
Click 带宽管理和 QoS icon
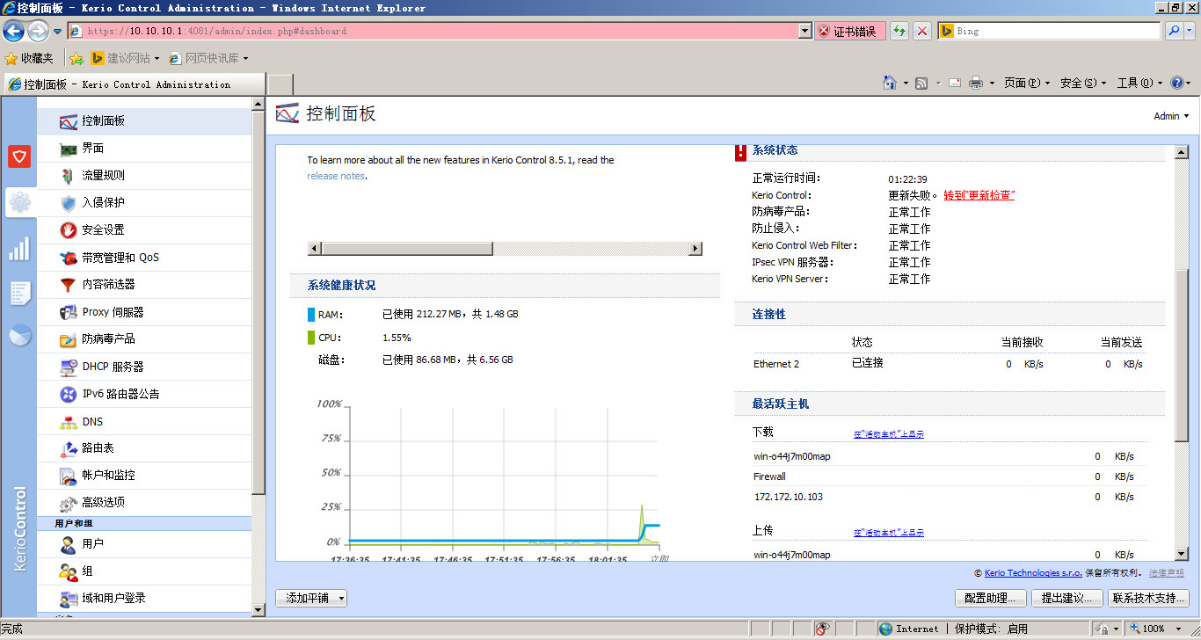click(69, 258)
